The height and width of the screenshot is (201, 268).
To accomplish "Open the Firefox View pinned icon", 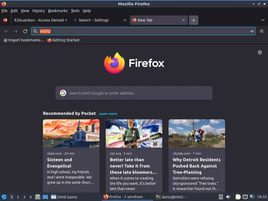I will pyautogui.click(x=5, y=20).
